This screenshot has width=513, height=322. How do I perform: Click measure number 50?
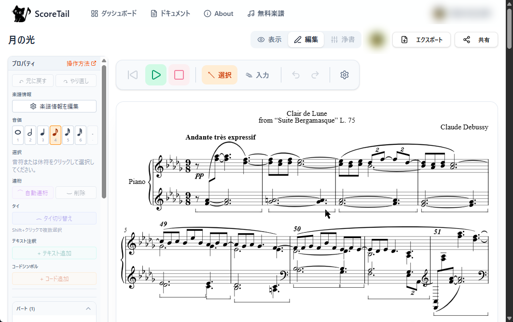click(297, 229)
